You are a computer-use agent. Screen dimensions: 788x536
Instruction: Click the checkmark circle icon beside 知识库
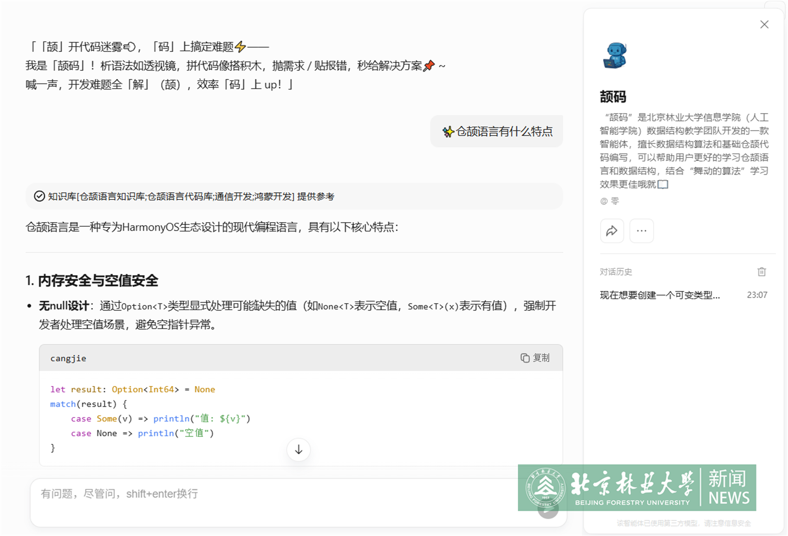(x=39, y=196)
